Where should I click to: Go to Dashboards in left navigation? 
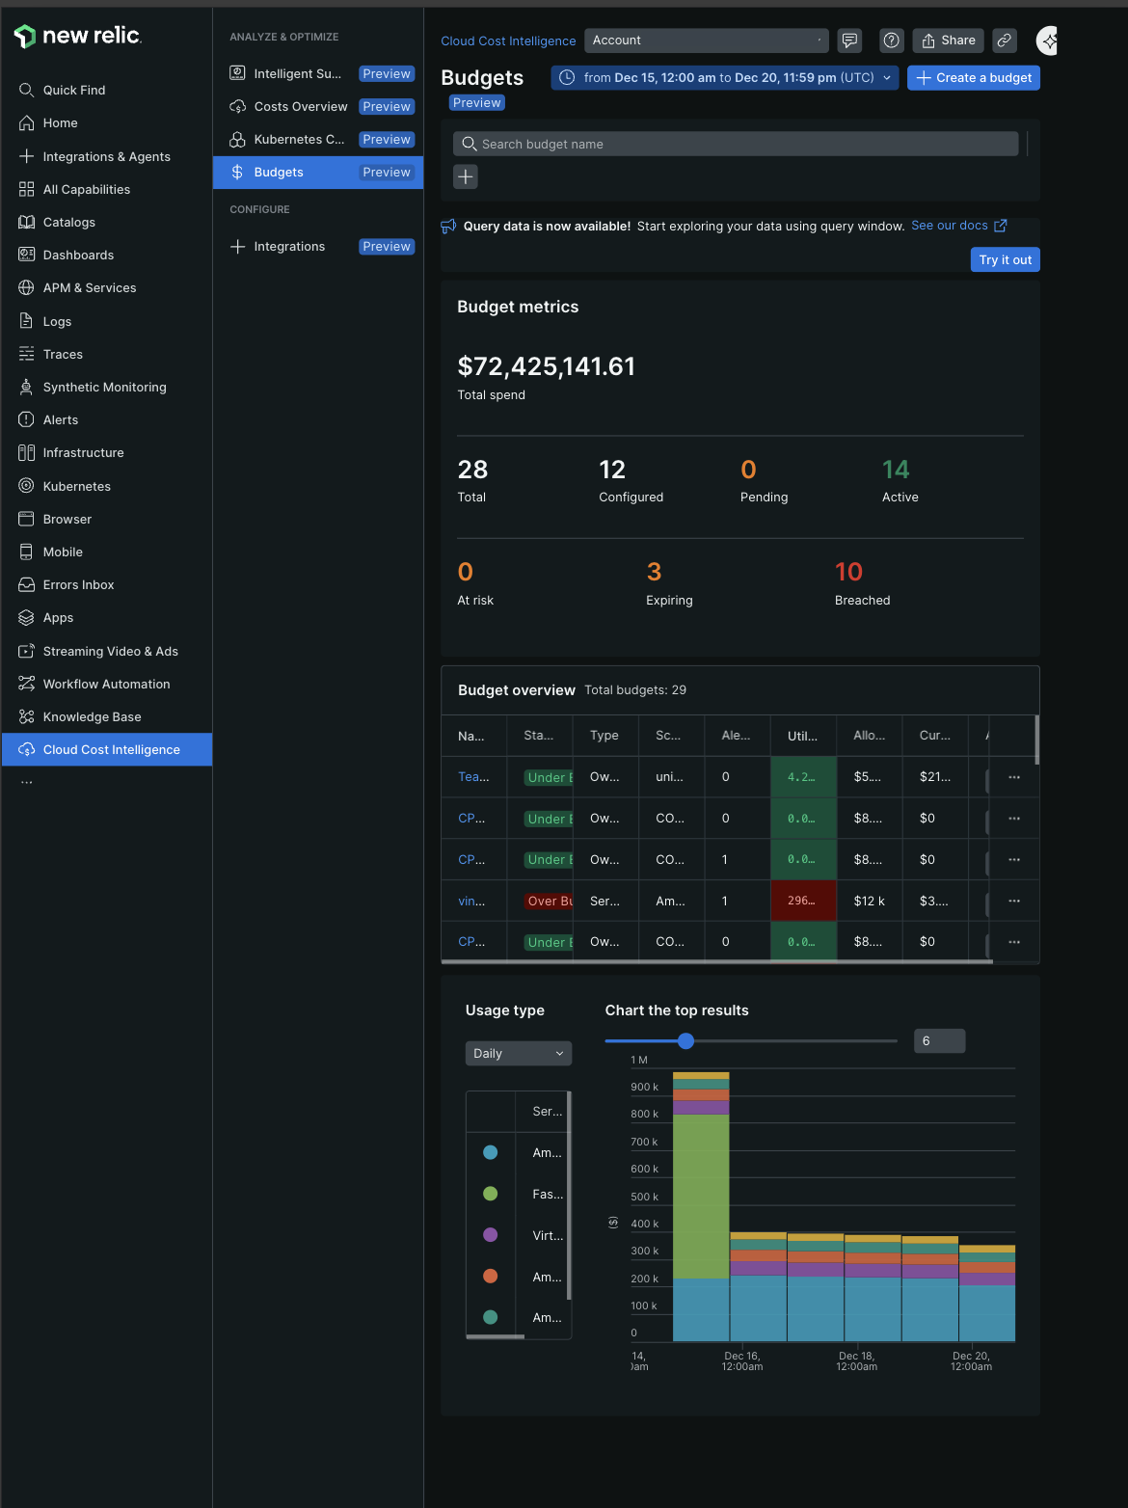pyautogui.click(x=78, y=256)
